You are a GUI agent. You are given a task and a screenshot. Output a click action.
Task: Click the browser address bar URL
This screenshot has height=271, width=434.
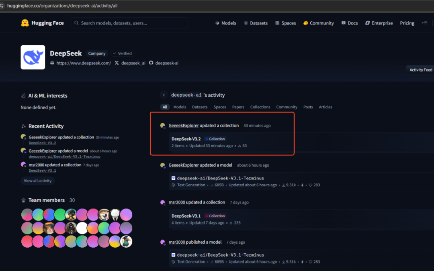coord(62,6)
